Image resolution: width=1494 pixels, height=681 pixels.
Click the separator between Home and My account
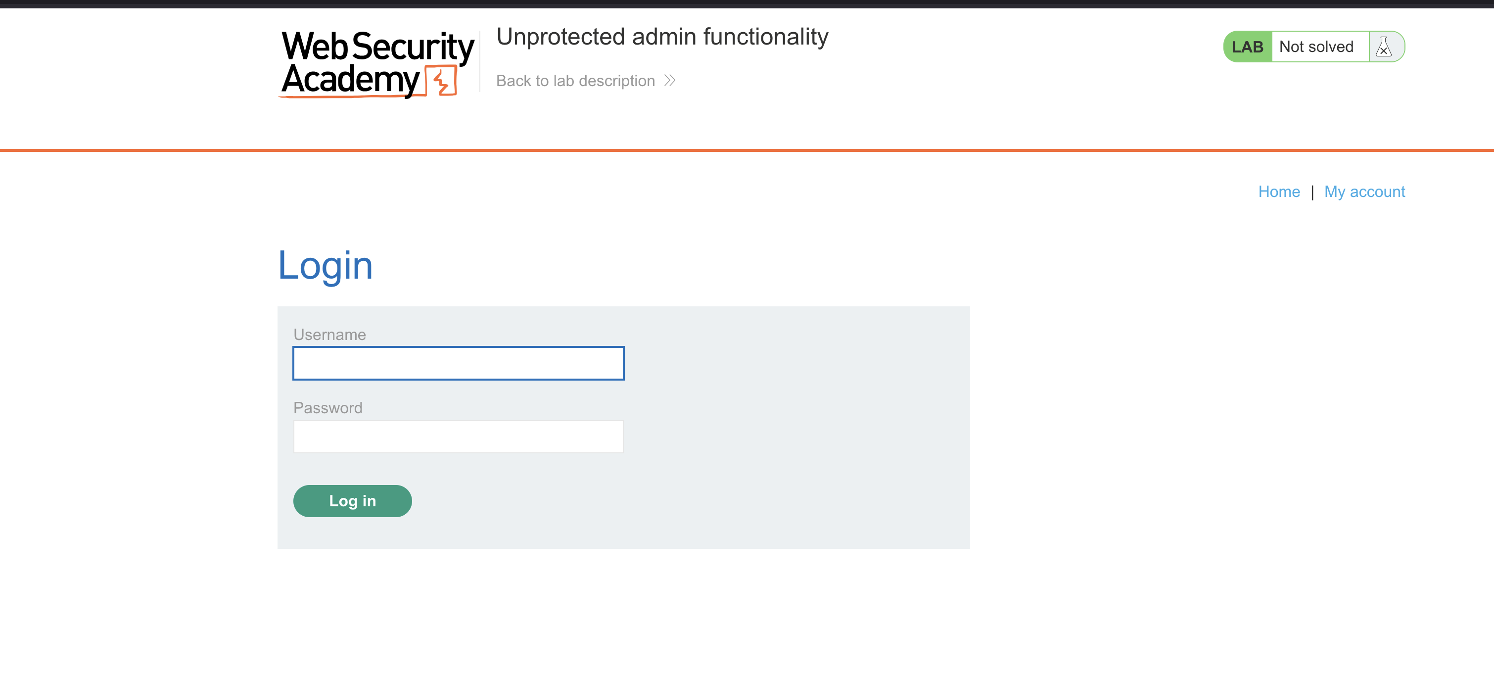pos(1312,192)
